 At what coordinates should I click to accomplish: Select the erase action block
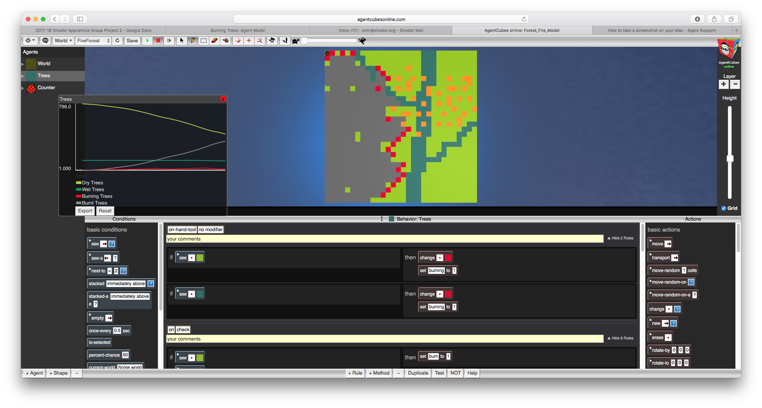pos(660,337)
